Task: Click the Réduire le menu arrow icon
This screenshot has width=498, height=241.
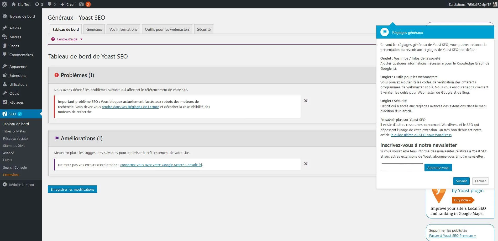Action: pos(5,184)
